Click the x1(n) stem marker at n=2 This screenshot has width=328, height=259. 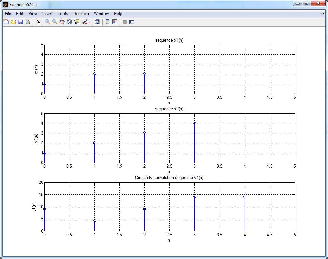(x=144, y=74)
